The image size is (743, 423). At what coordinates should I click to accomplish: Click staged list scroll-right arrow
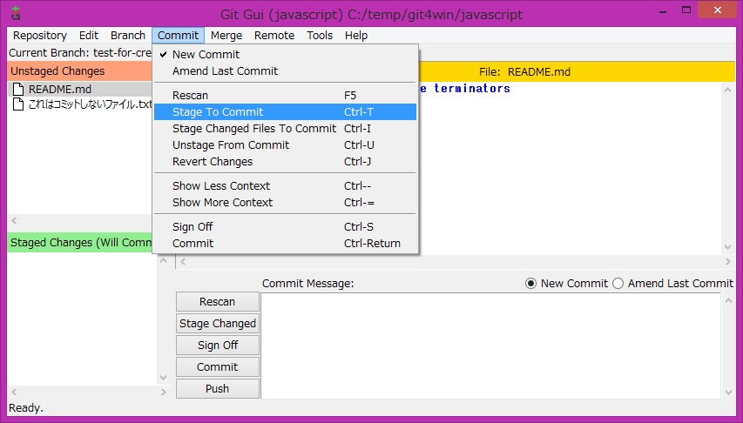click(164, 393)
